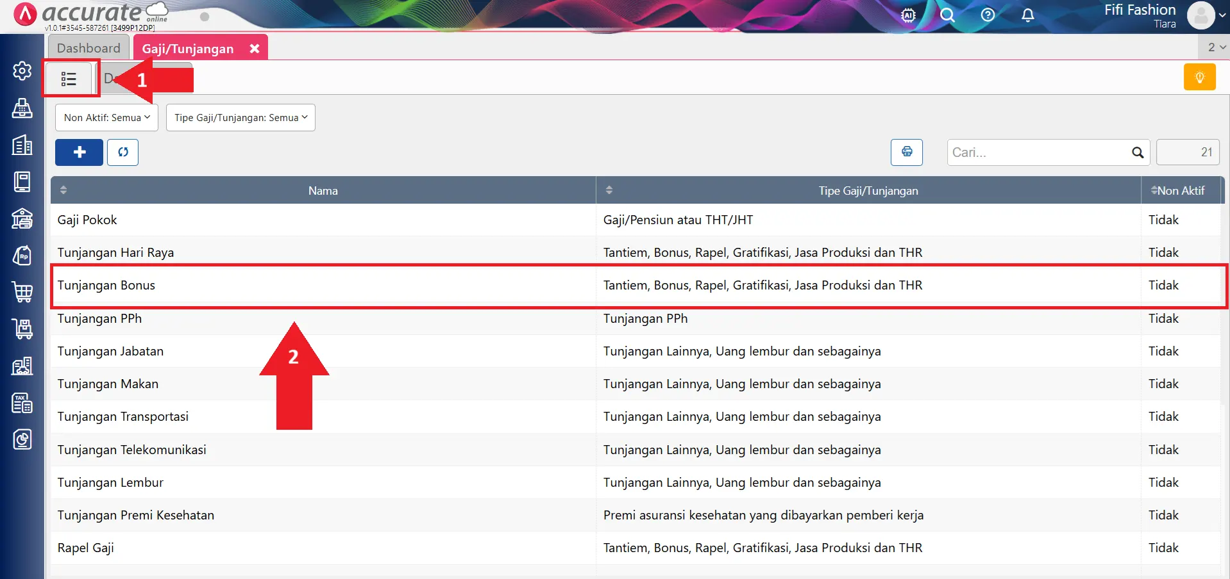Screen dimensions: 1230x579
Task: Click the shopping cart sidebar icon
Action: (22, 292)
